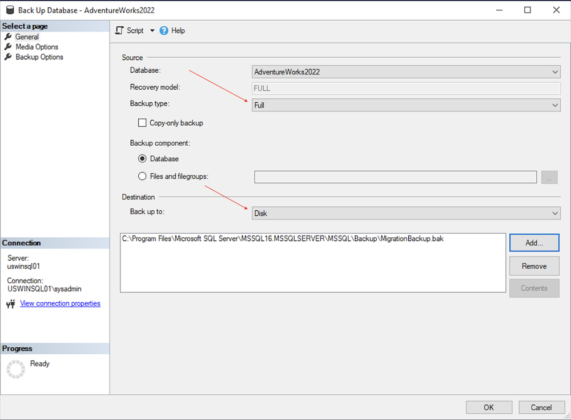The height and width of the screenshot is (420, 571).
Task: Switch to the Media Options page
Action: [x=35, y=46]
